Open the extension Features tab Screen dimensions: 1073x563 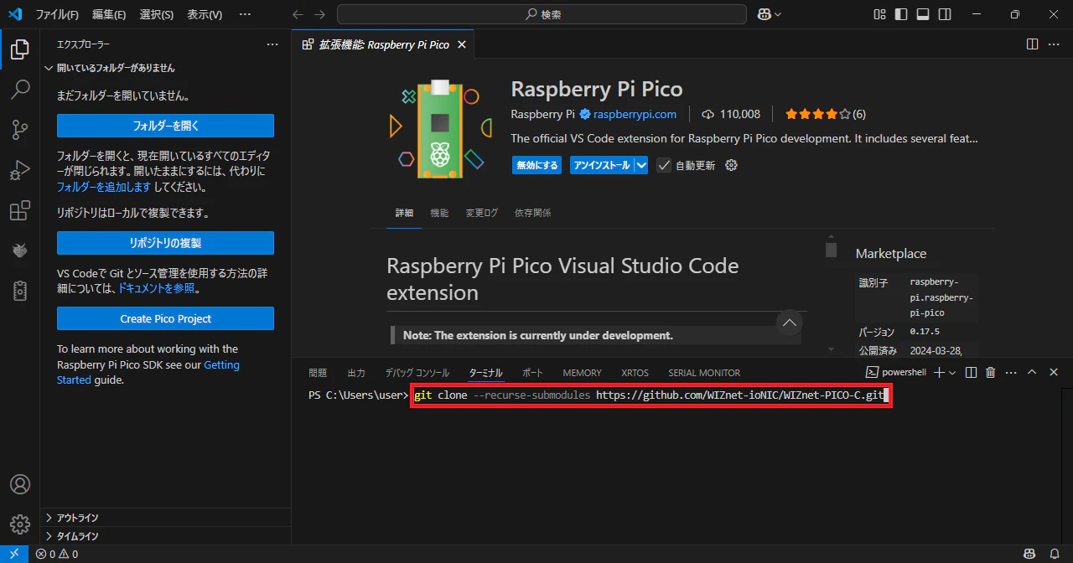[439, 213]
